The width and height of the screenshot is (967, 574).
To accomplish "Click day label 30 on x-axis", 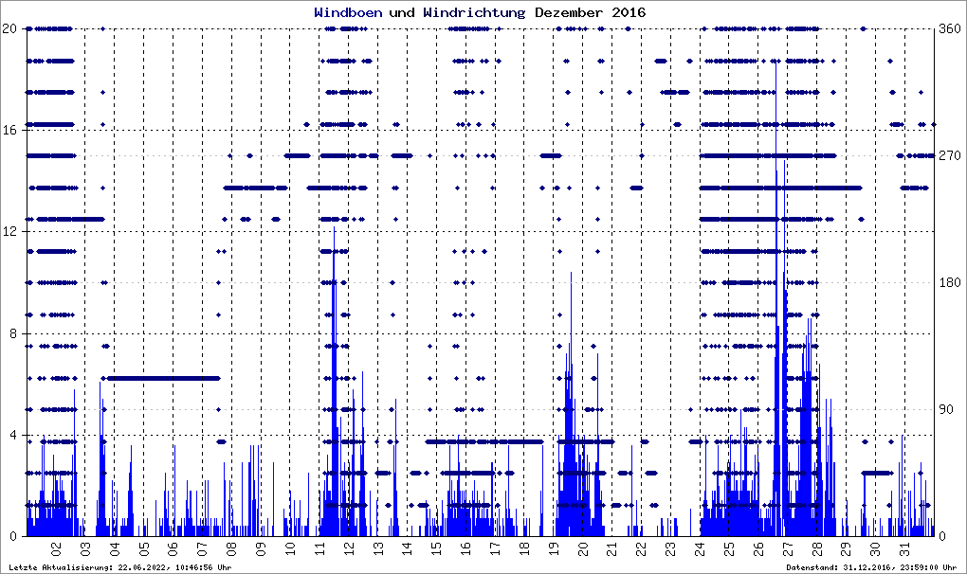I will coord(876,547).
